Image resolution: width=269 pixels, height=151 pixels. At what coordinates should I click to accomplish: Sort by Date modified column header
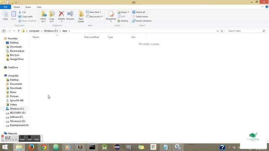coord(91,37)
